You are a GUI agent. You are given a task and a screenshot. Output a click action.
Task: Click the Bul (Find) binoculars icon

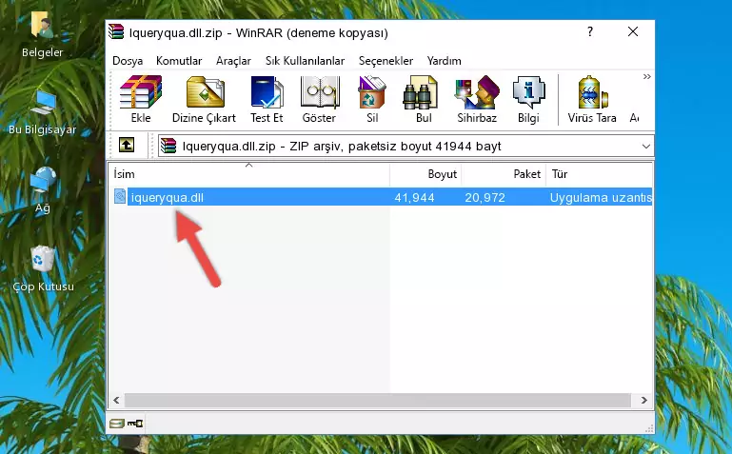coord(420,92)
